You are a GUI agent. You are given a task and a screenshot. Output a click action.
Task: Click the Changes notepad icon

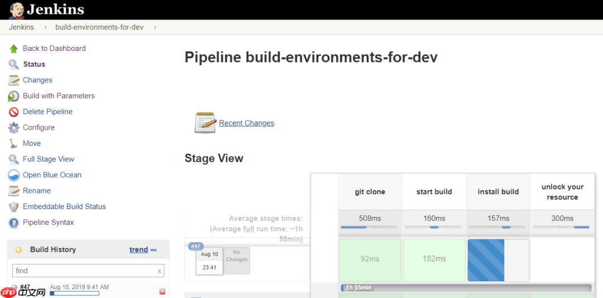pos(14,80)
